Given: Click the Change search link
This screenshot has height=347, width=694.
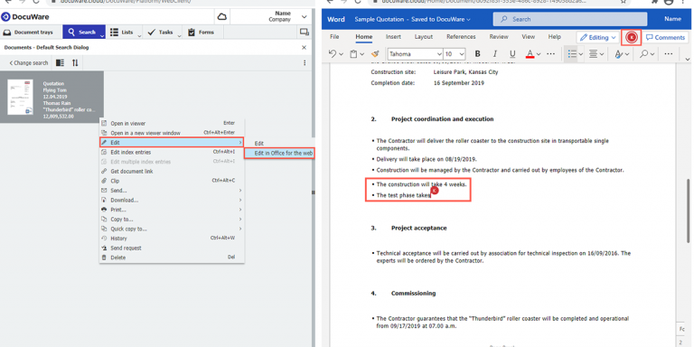Looking at the screenshot, I should pos(29,63).
